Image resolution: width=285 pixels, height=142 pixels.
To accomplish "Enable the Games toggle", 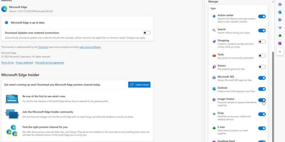I will coord(262,67).
